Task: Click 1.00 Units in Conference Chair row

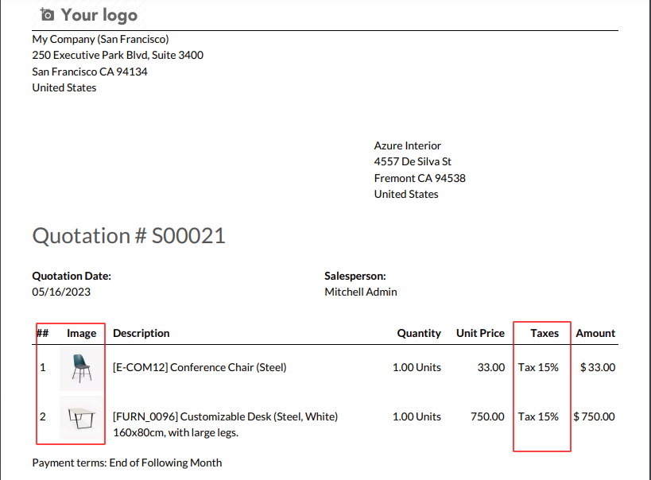Action: [417, 367]
